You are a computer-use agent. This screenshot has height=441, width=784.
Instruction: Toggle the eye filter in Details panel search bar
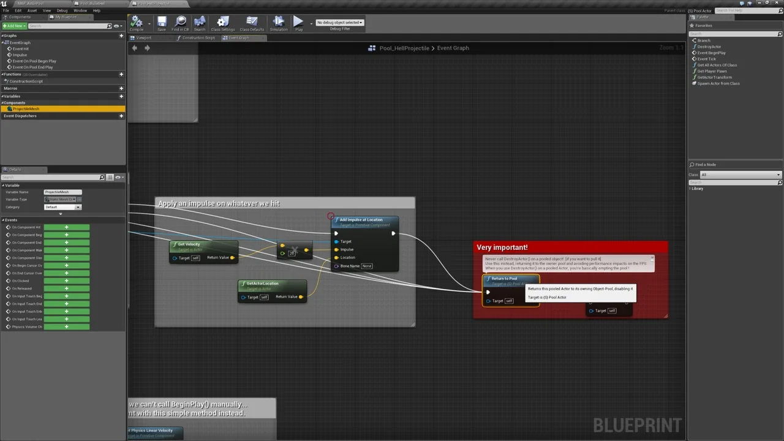(118, 177)
